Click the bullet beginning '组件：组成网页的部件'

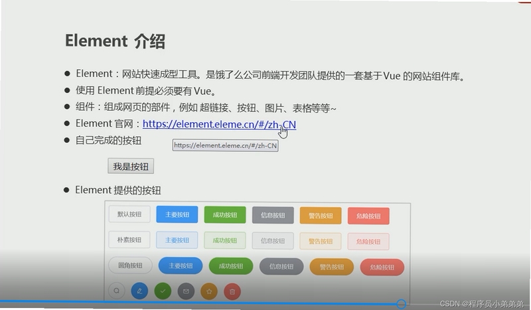(x=206, y=108)
